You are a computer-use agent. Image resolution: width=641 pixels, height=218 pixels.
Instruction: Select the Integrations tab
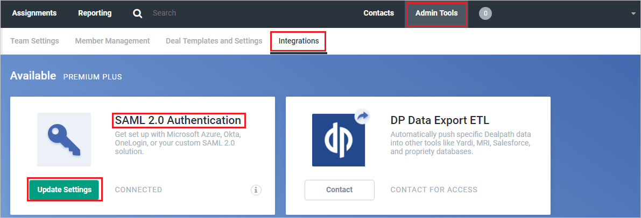click(298, 41)
